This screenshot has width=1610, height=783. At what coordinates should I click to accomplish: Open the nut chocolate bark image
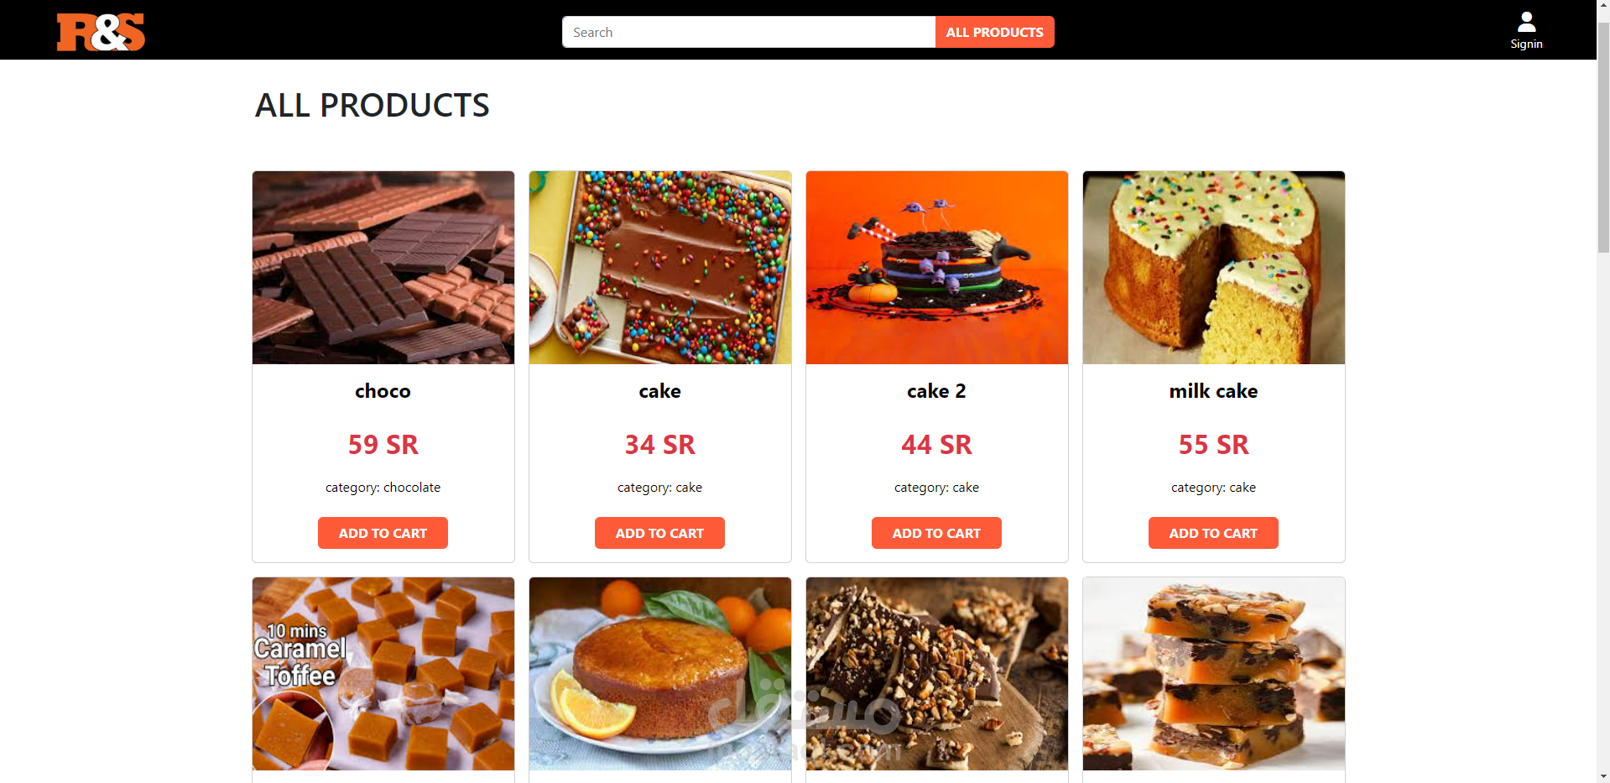[937, 674]
